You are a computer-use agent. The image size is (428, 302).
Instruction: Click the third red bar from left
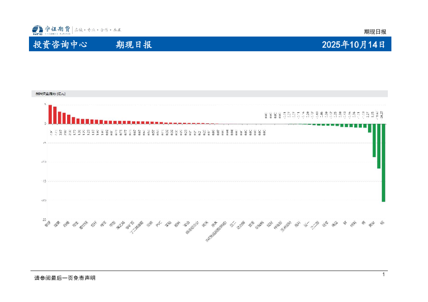[x=59, y=117]
